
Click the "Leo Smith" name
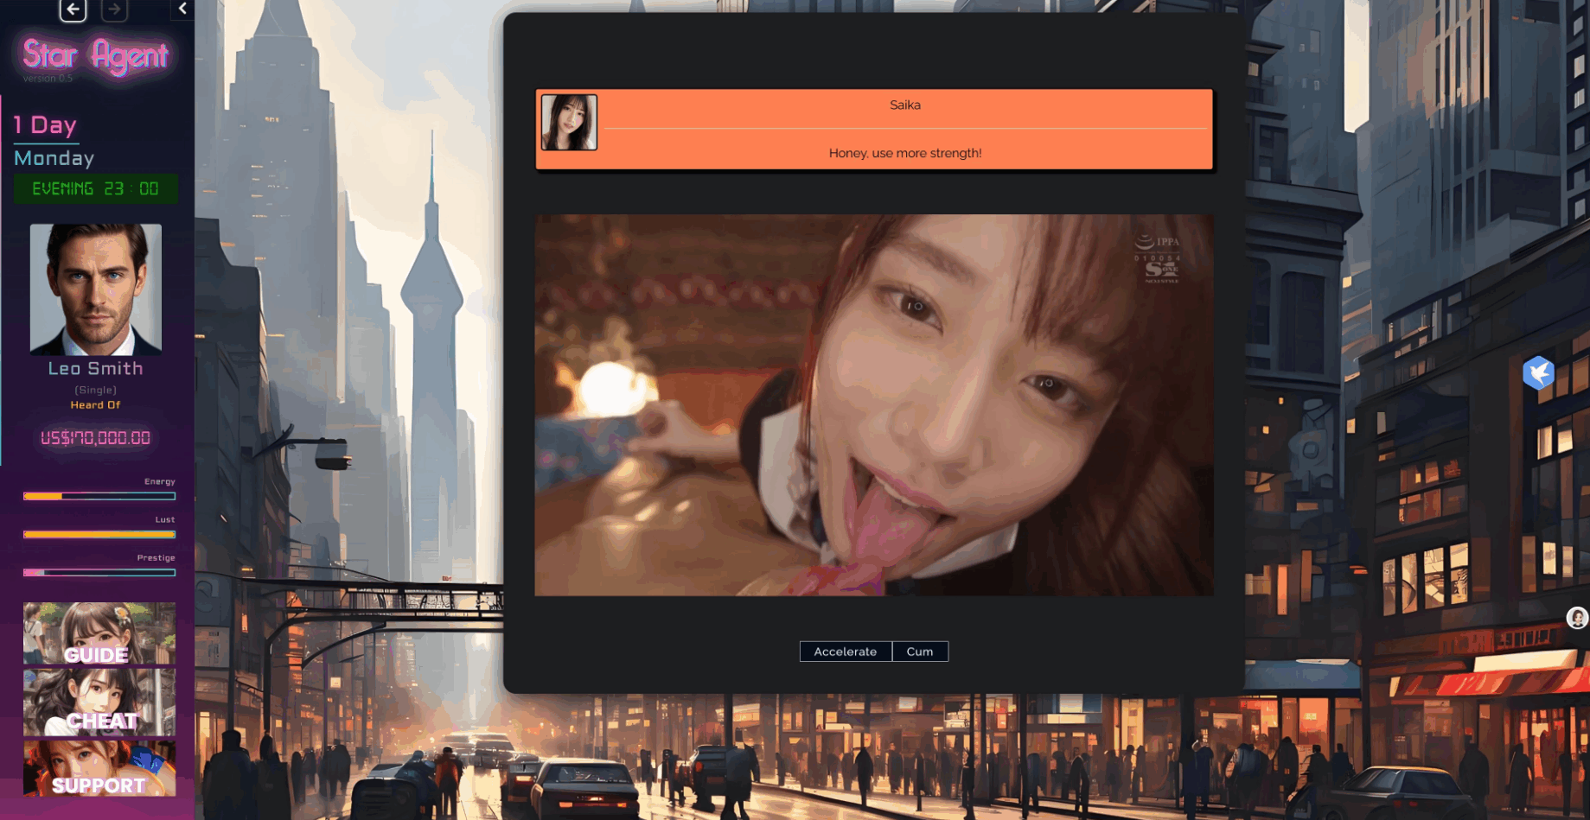coord(95,368)
